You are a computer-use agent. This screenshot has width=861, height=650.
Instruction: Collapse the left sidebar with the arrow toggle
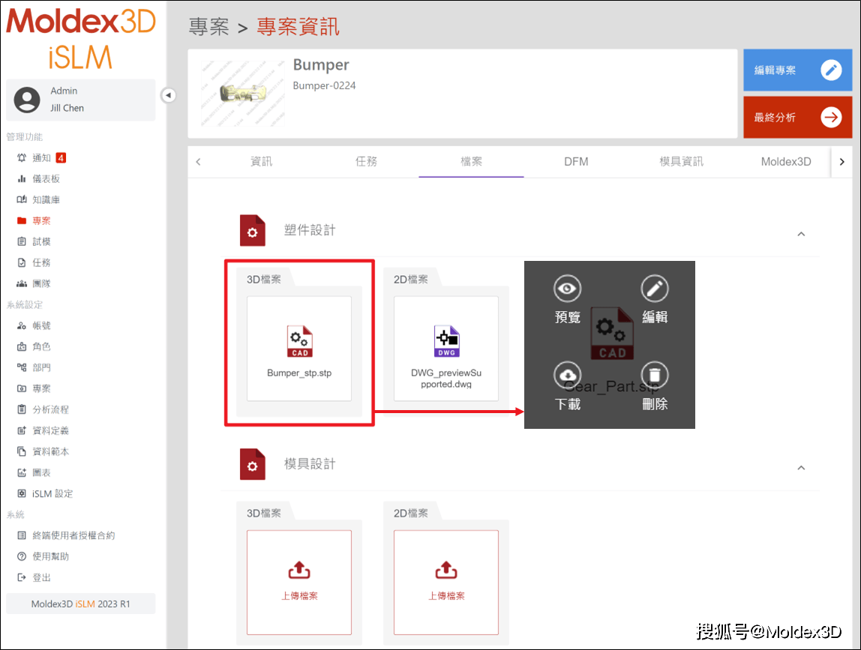pos(168,96)
